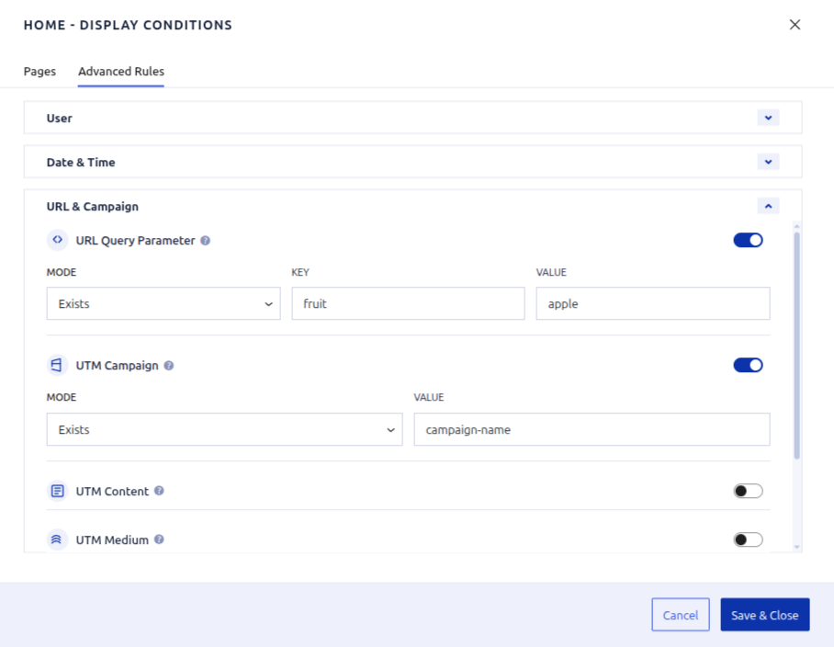Click the URL Query Parameter code icon
Viewport: 834px width, 647px height.
click(x=56, y=239)
